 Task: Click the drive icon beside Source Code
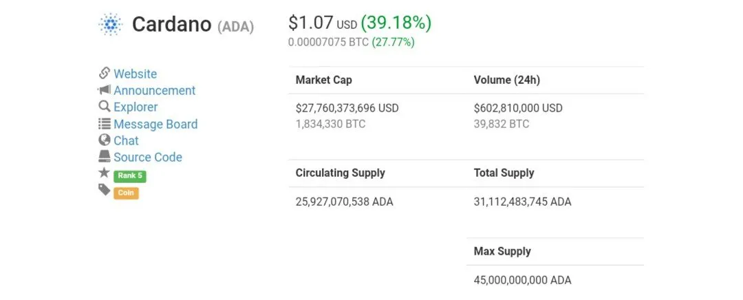click(105, 156)
